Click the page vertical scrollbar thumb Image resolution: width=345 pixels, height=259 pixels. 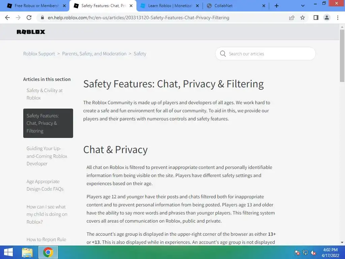(342, 56)
